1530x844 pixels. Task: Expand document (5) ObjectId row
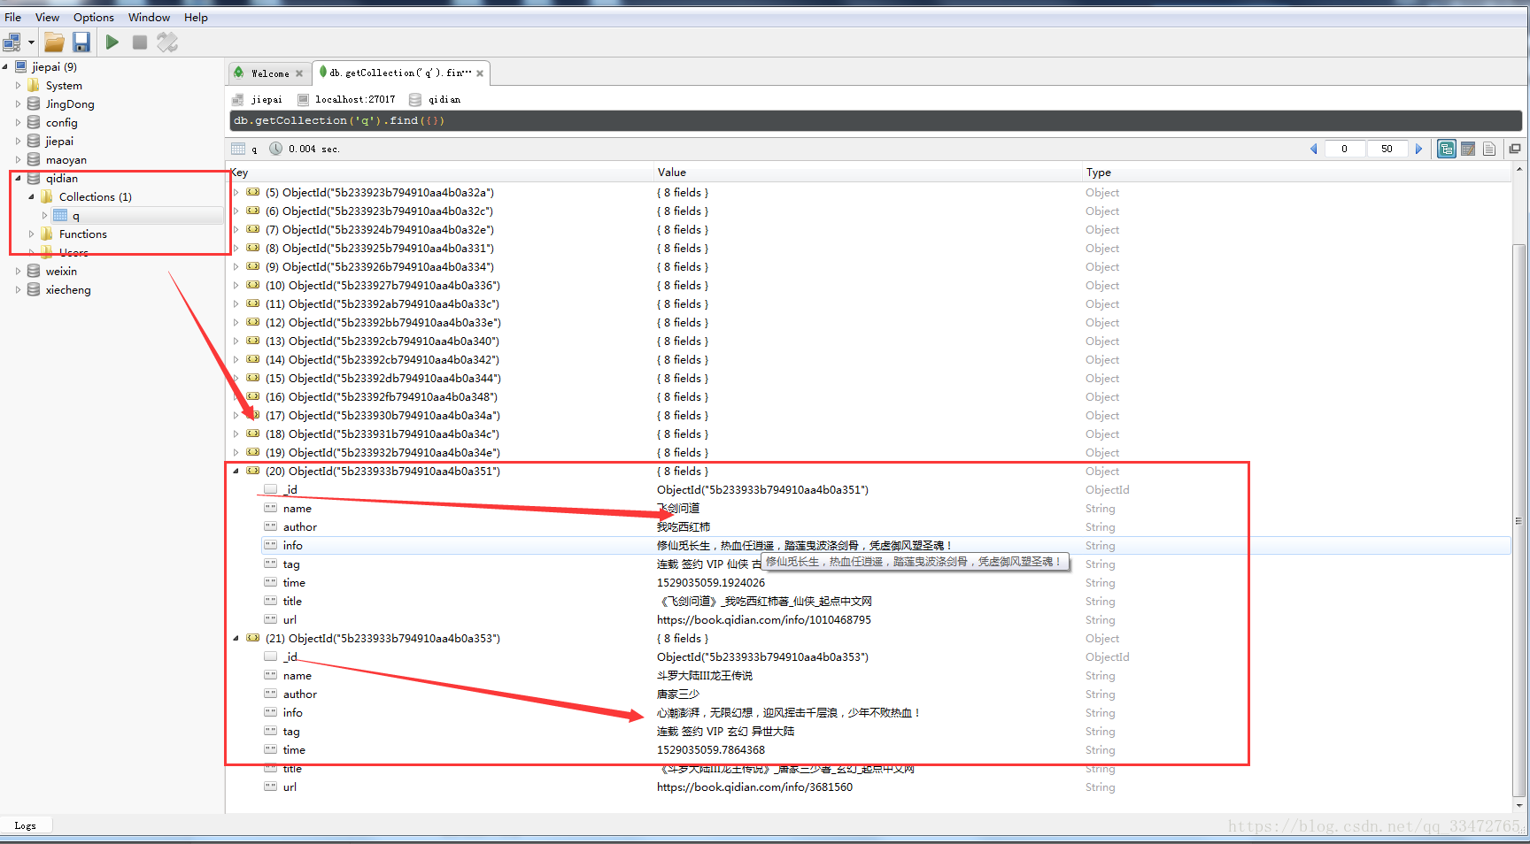236,192
